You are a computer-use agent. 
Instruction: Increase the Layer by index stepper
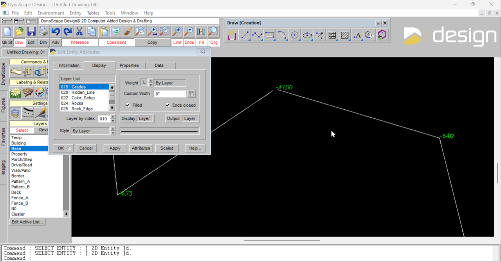coord(113,117)
